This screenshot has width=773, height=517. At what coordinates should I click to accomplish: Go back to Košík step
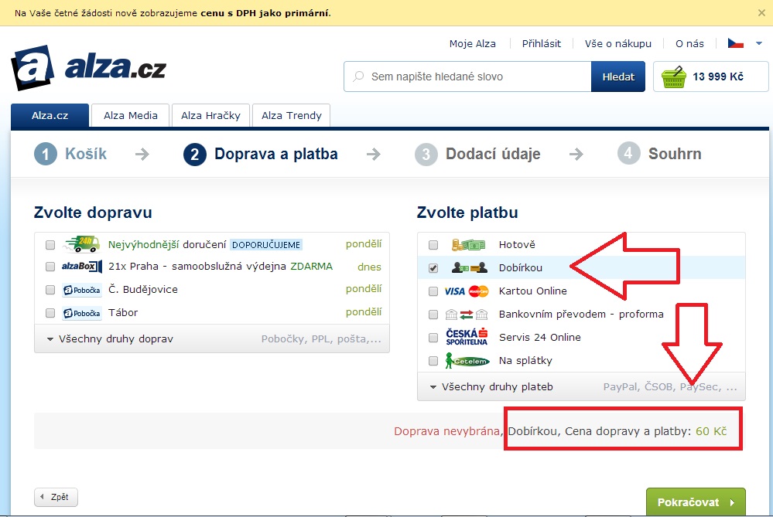click(x=86, y=154)
